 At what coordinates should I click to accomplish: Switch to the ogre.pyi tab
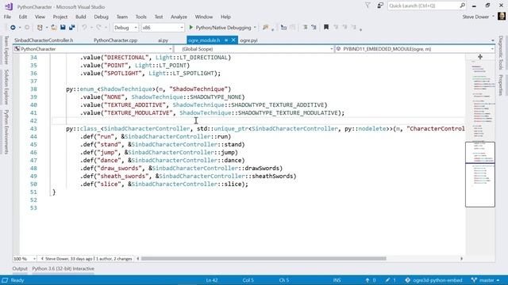248,40
